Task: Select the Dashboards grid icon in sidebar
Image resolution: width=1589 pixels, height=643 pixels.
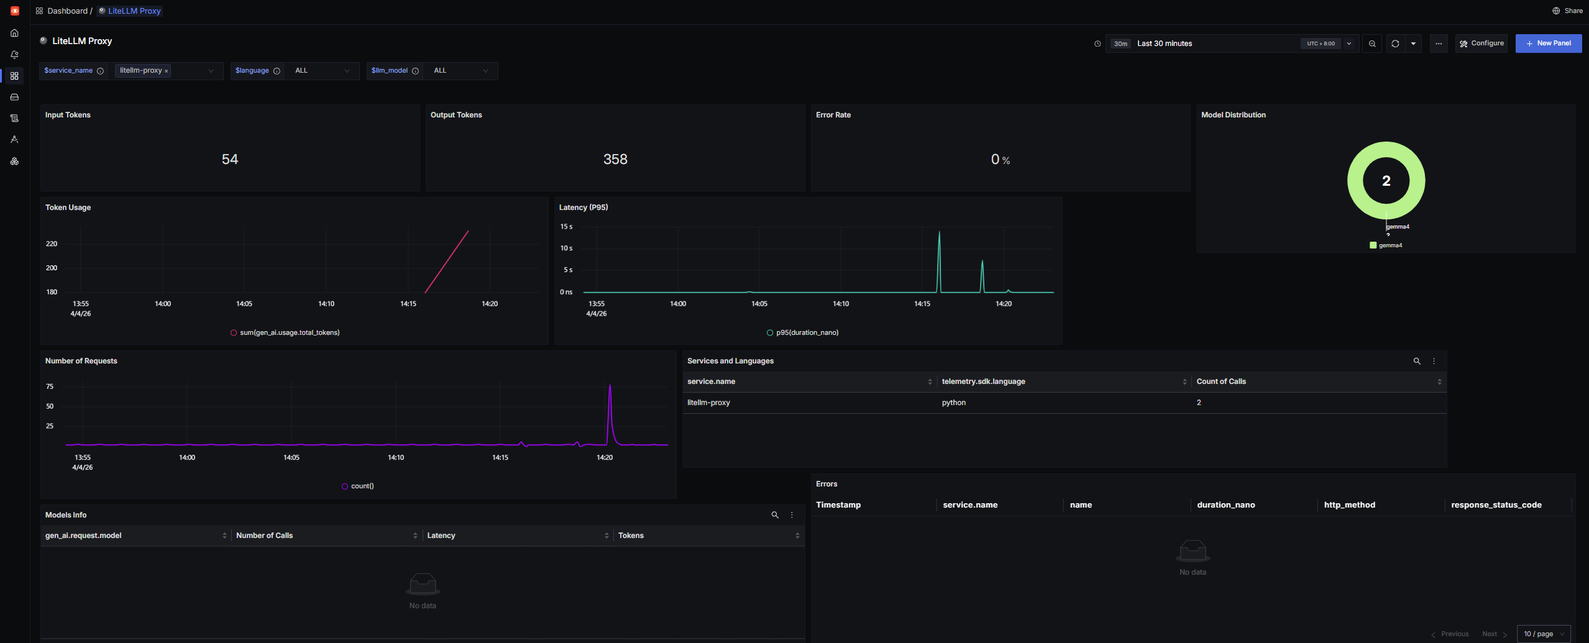Action: pyautogui.click(x=14, y=76)
